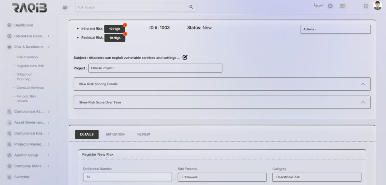Open the theme settings sun icon

330,6
